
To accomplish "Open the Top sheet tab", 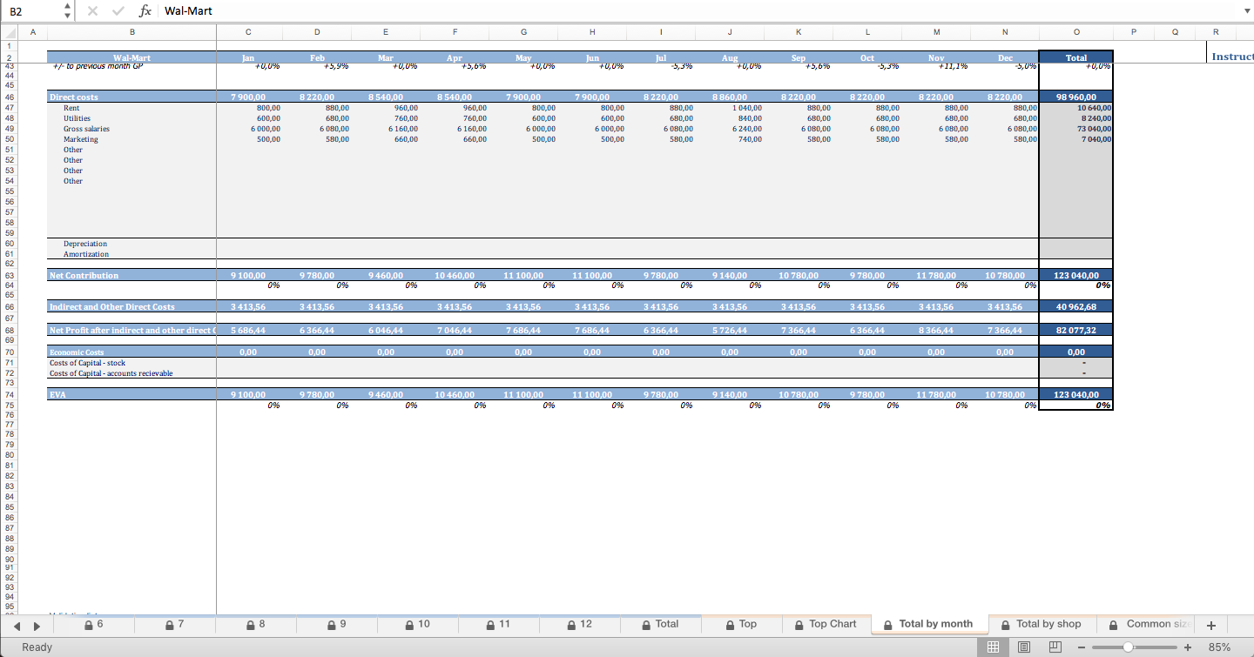I will tap(741, 624).
